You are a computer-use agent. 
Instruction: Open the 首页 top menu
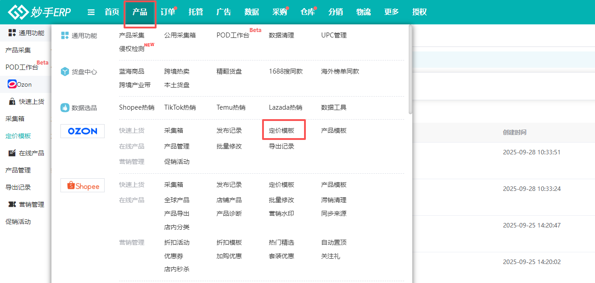pyautogui.click(x=112, y=12)
